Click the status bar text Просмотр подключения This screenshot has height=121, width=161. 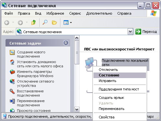(x=28, y=116)
